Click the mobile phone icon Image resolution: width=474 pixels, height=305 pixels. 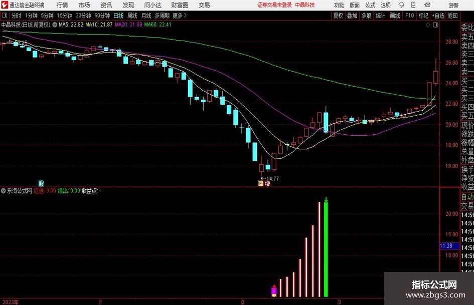pyautogui.click(x=413, y=5)
